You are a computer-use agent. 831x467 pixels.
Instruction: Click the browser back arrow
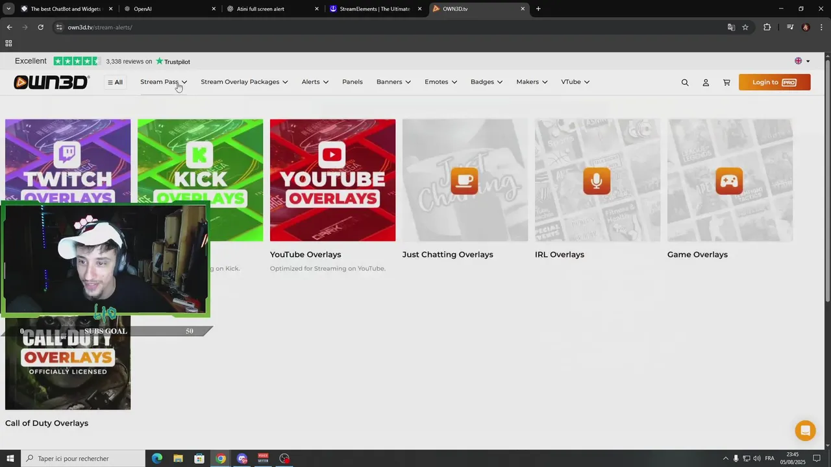click(9, 27)
